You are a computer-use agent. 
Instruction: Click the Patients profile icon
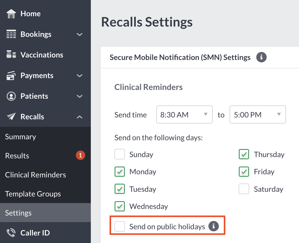(11, 96)
